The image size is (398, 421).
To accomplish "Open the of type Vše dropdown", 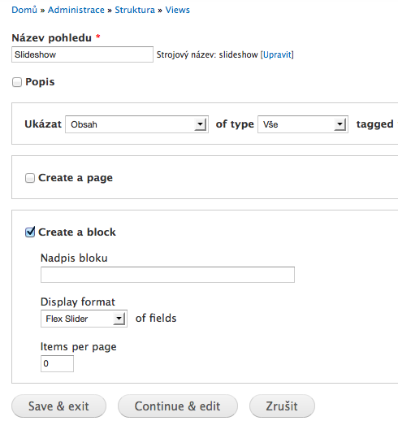I will tap(303, 124).
